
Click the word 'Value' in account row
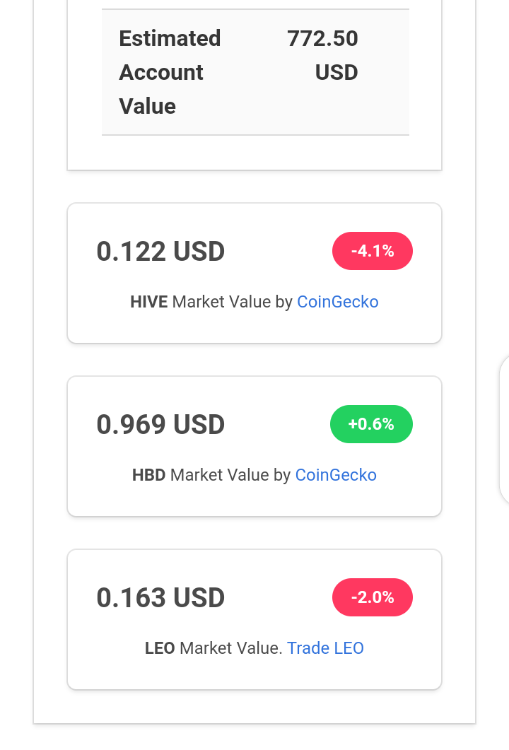point(147,106)
